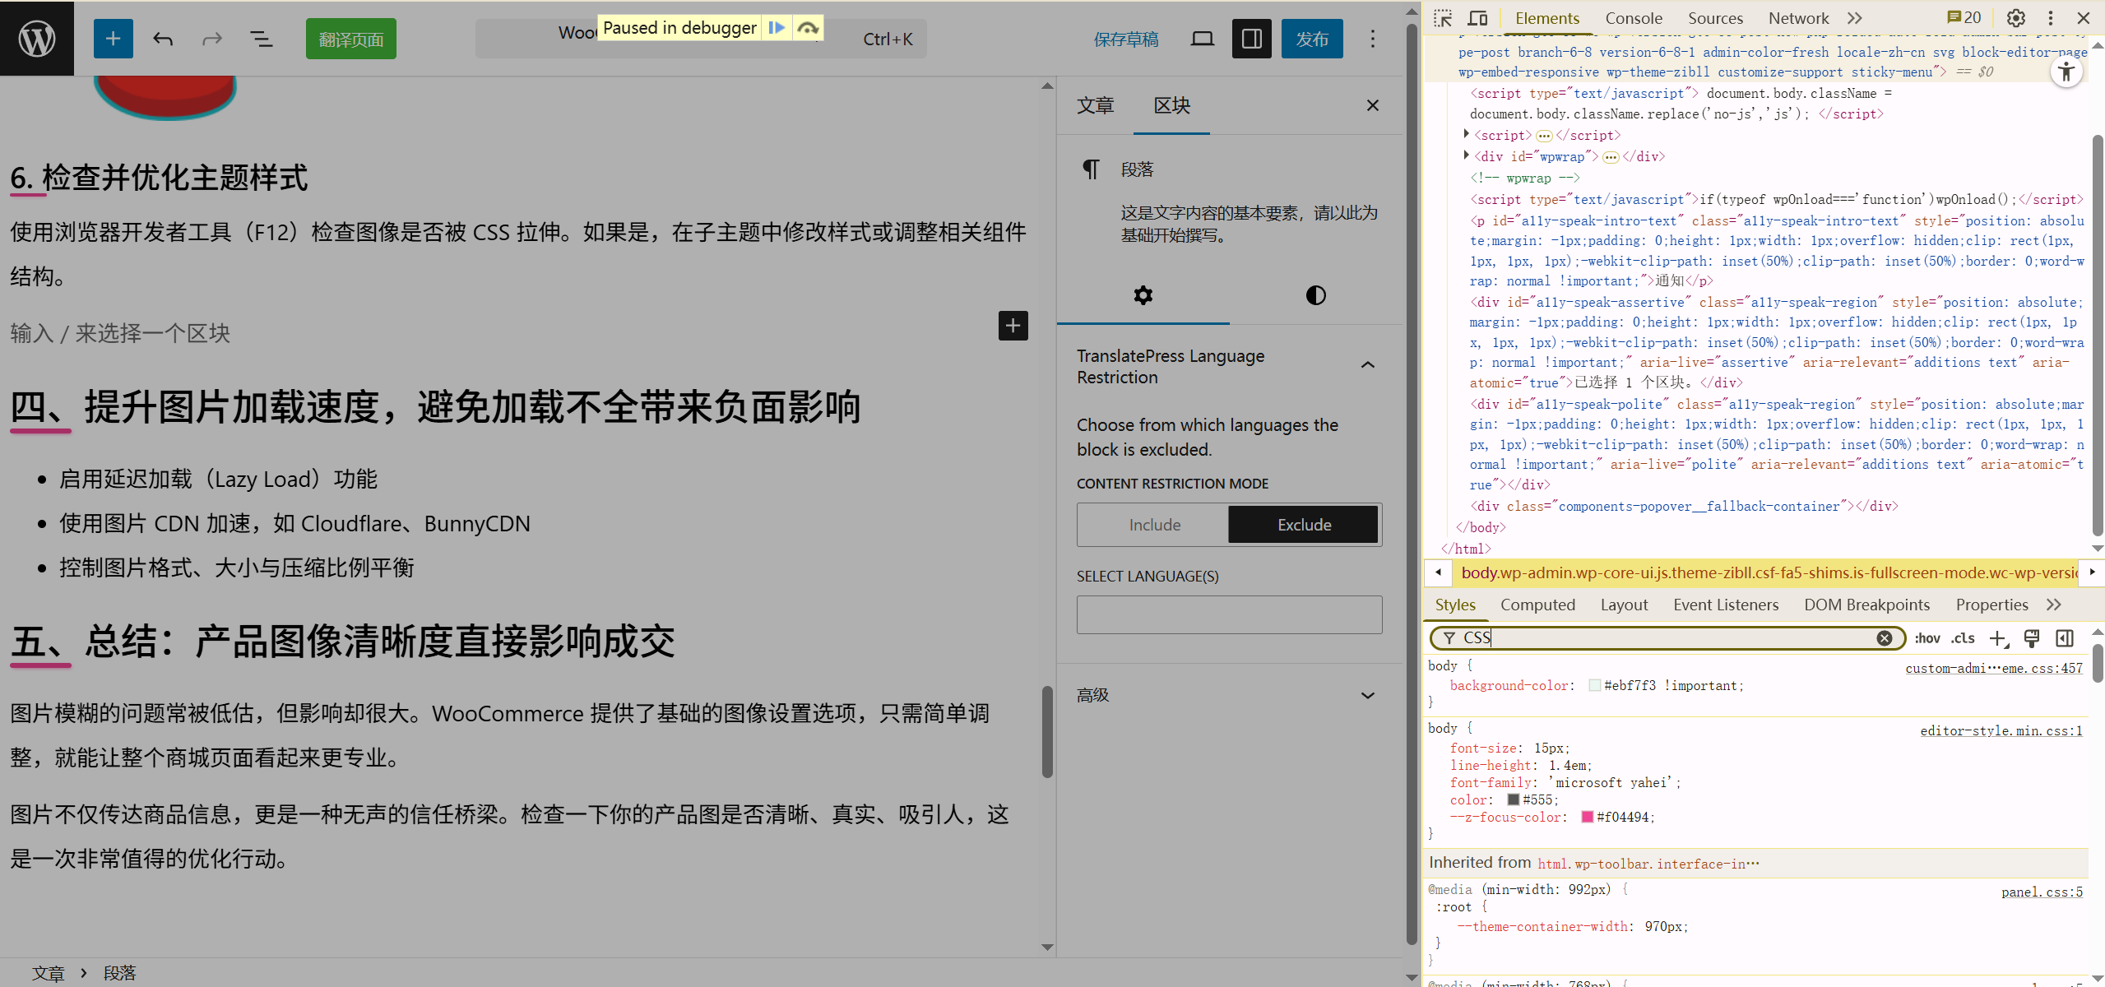
Task: Select the inspect element icon in DevTools
Action: [x=1444, y=17]
